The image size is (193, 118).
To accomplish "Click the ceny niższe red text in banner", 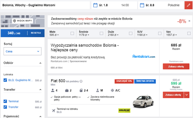I will (x=85, y=19).
